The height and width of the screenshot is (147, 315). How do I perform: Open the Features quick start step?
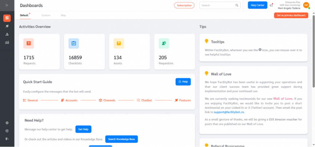click(x=183, y=100)
